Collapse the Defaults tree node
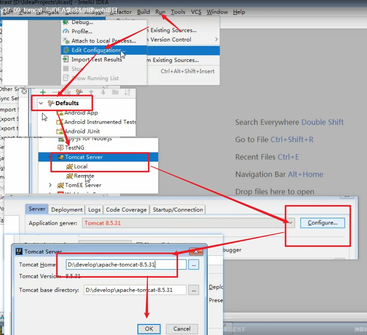The width and height of the screenshot is (367, 335). point(41,103)
